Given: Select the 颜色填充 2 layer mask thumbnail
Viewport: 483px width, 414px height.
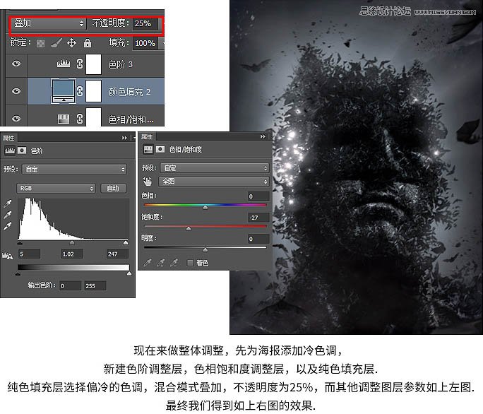Looking at the screenshot, I should (x=93, y=91).
